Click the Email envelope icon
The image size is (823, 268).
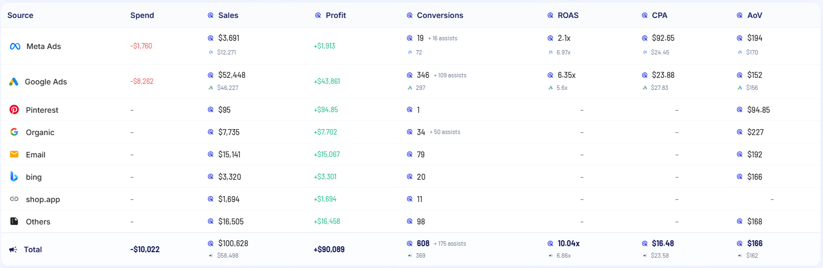coord(14,155)
